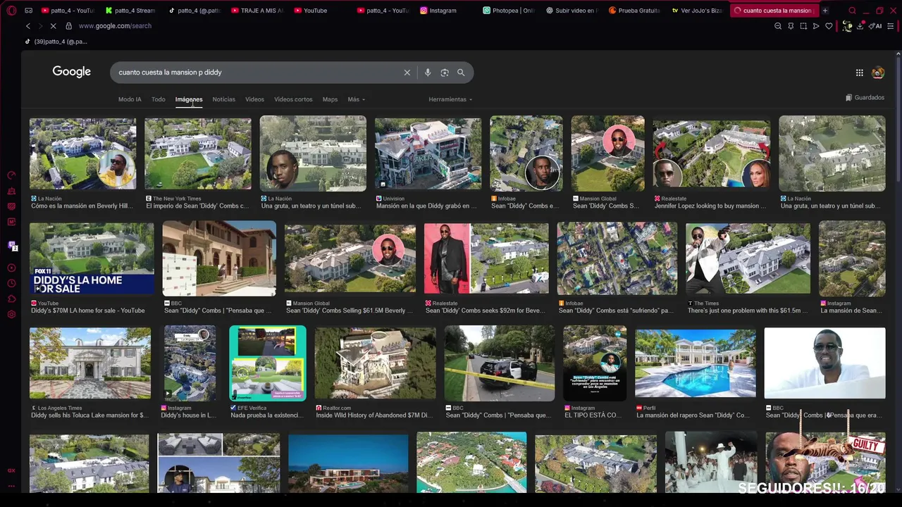Switch to the Modo IA tab

pyautogui.click(x=130, y=99)
